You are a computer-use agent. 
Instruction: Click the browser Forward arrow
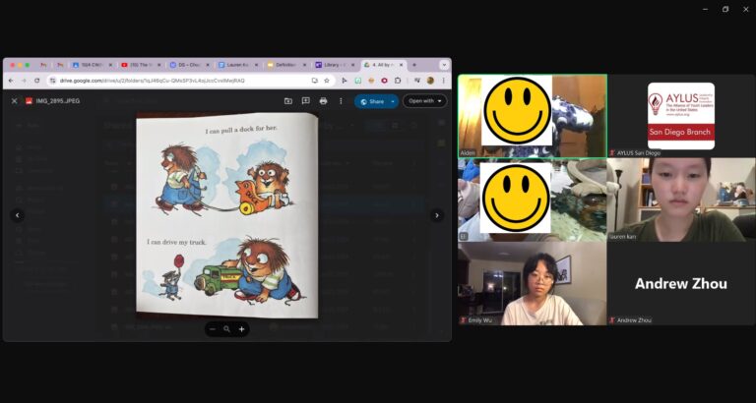(24, 81)
